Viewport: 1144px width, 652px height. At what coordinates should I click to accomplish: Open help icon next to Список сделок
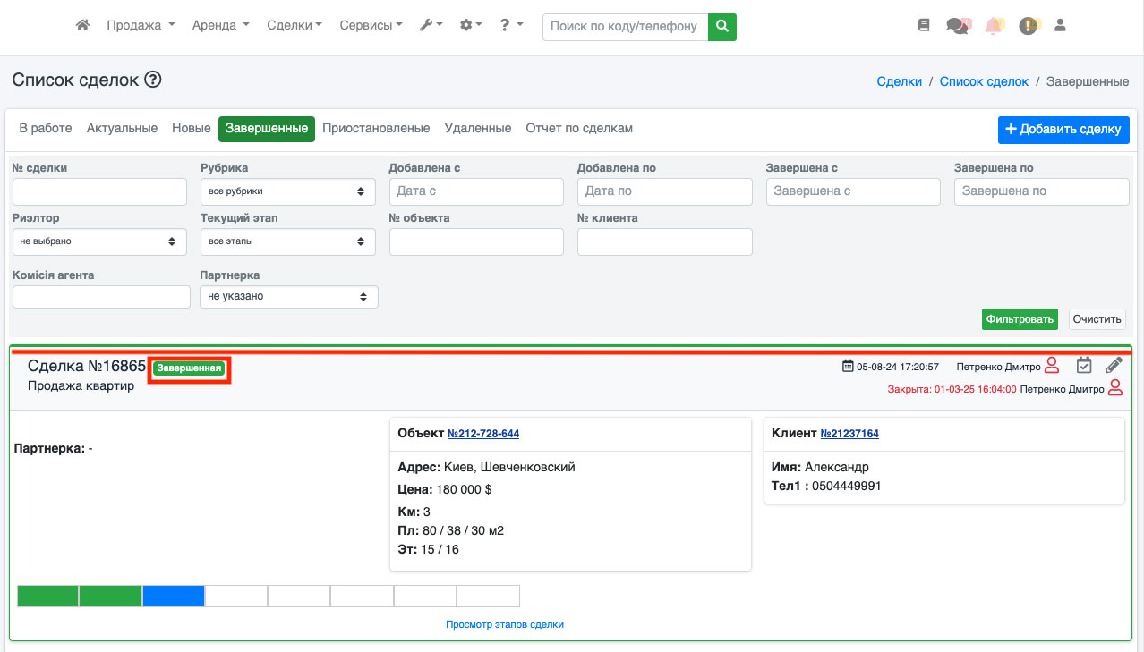[153, 80]
